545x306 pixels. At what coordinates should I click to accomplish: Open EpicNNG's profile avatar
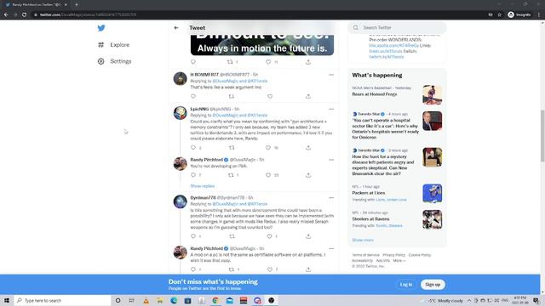tap(180, 113)
